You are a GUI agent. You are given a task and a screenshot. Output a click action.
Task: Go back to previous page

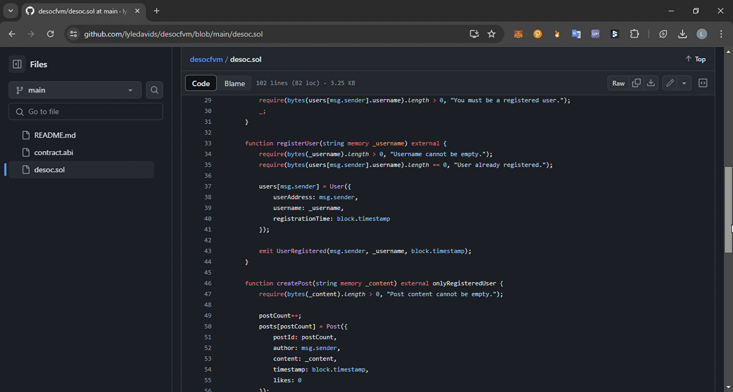coord(12,34)
